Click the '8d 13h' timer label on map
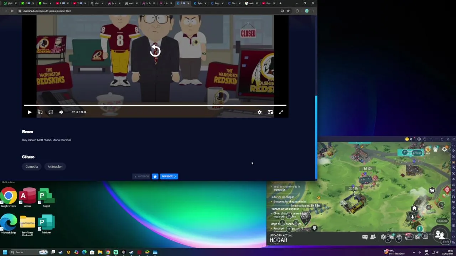Viewport: 456px width, 256px height. coord(368,169)
